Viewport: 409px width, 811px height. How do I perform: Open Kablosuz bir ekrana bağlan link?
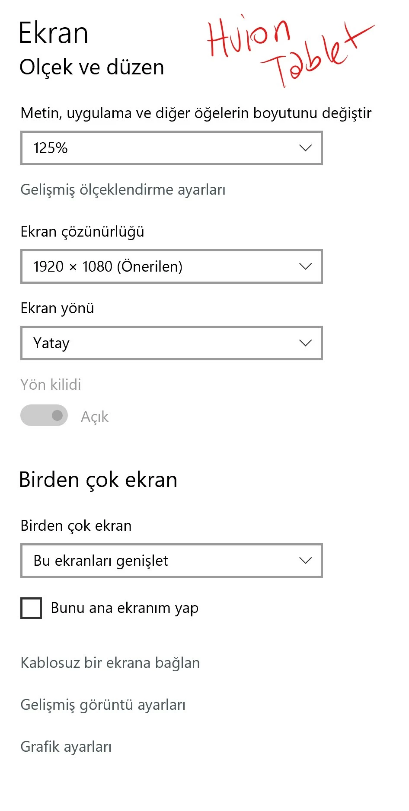tap(110, 663)
